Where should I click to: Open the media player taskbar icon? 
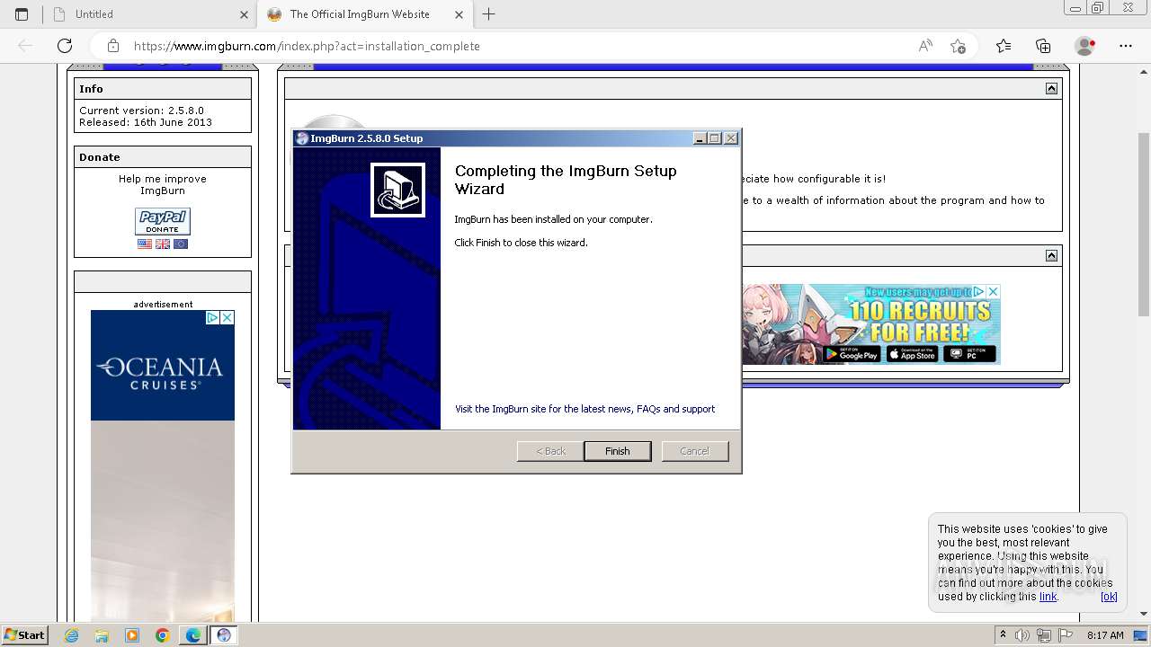(132, 635)
